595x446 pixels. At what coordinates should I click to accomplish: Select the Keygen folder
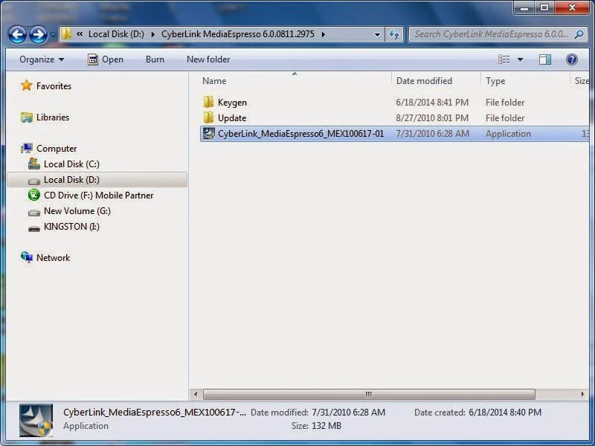[232, 103]
